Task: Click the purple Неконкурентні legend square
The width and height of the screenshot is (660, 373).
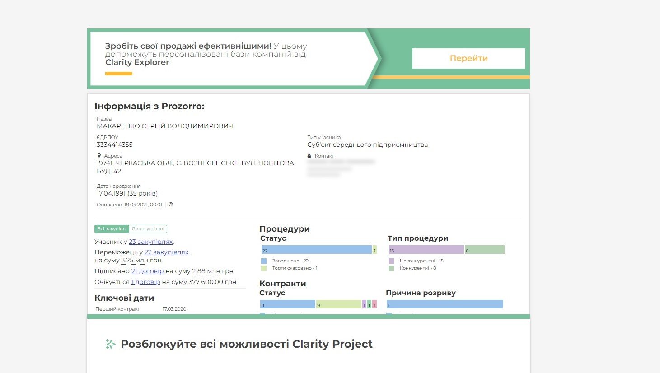Action: click(x=391, y=261)
